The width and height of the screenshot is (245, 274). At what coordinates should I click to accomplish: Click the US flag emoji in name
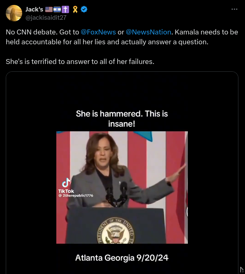click(49, 9)
